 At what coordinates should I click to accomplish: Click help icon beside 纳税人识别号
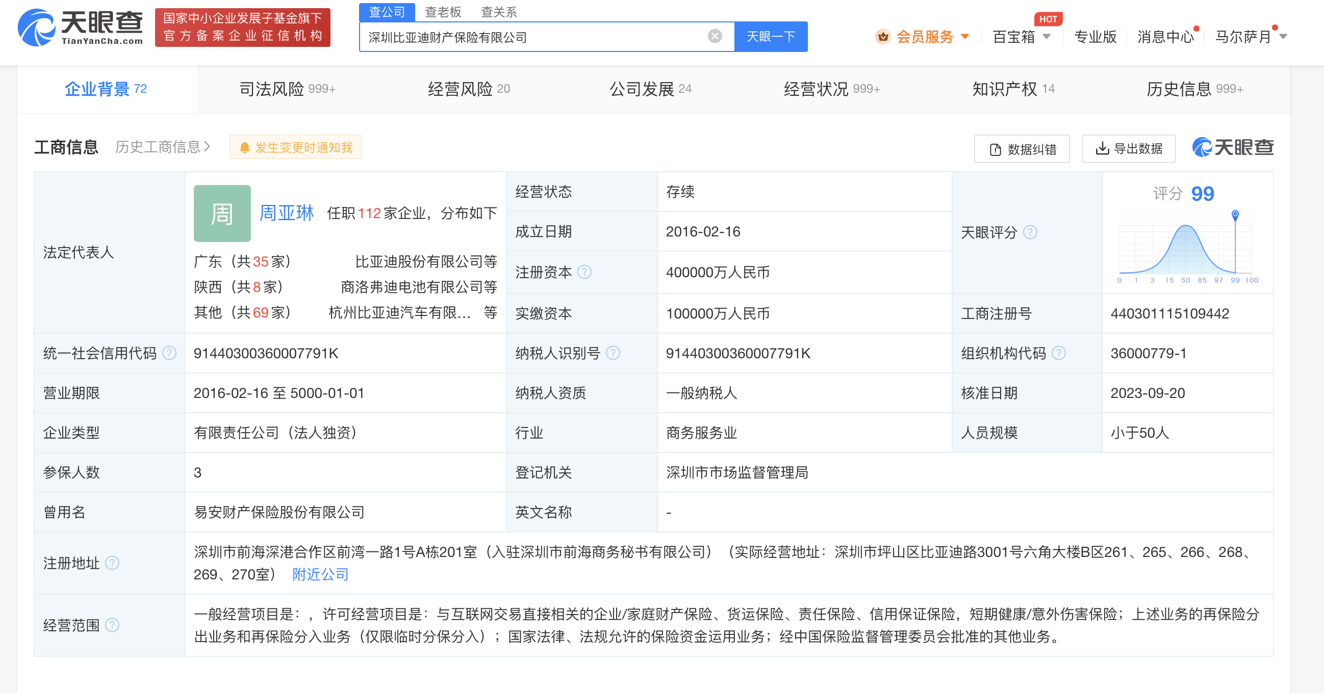click(613, 353)
